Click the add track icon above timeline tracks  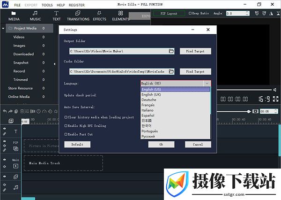click(x=11, y=121)
